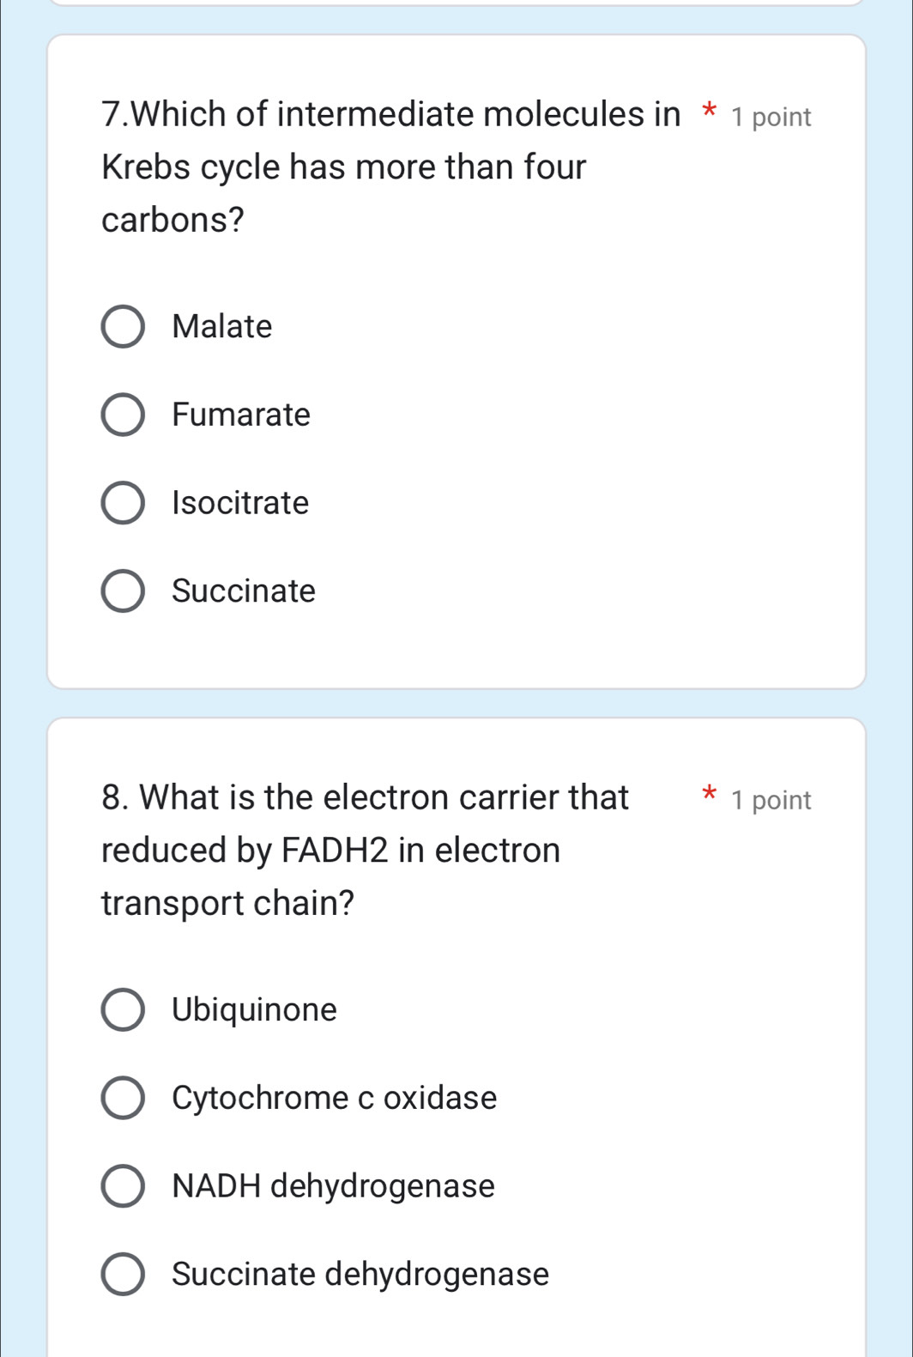Select the Malate radio button
This screenshot has height=1357, width=913.
pos(124,327)
